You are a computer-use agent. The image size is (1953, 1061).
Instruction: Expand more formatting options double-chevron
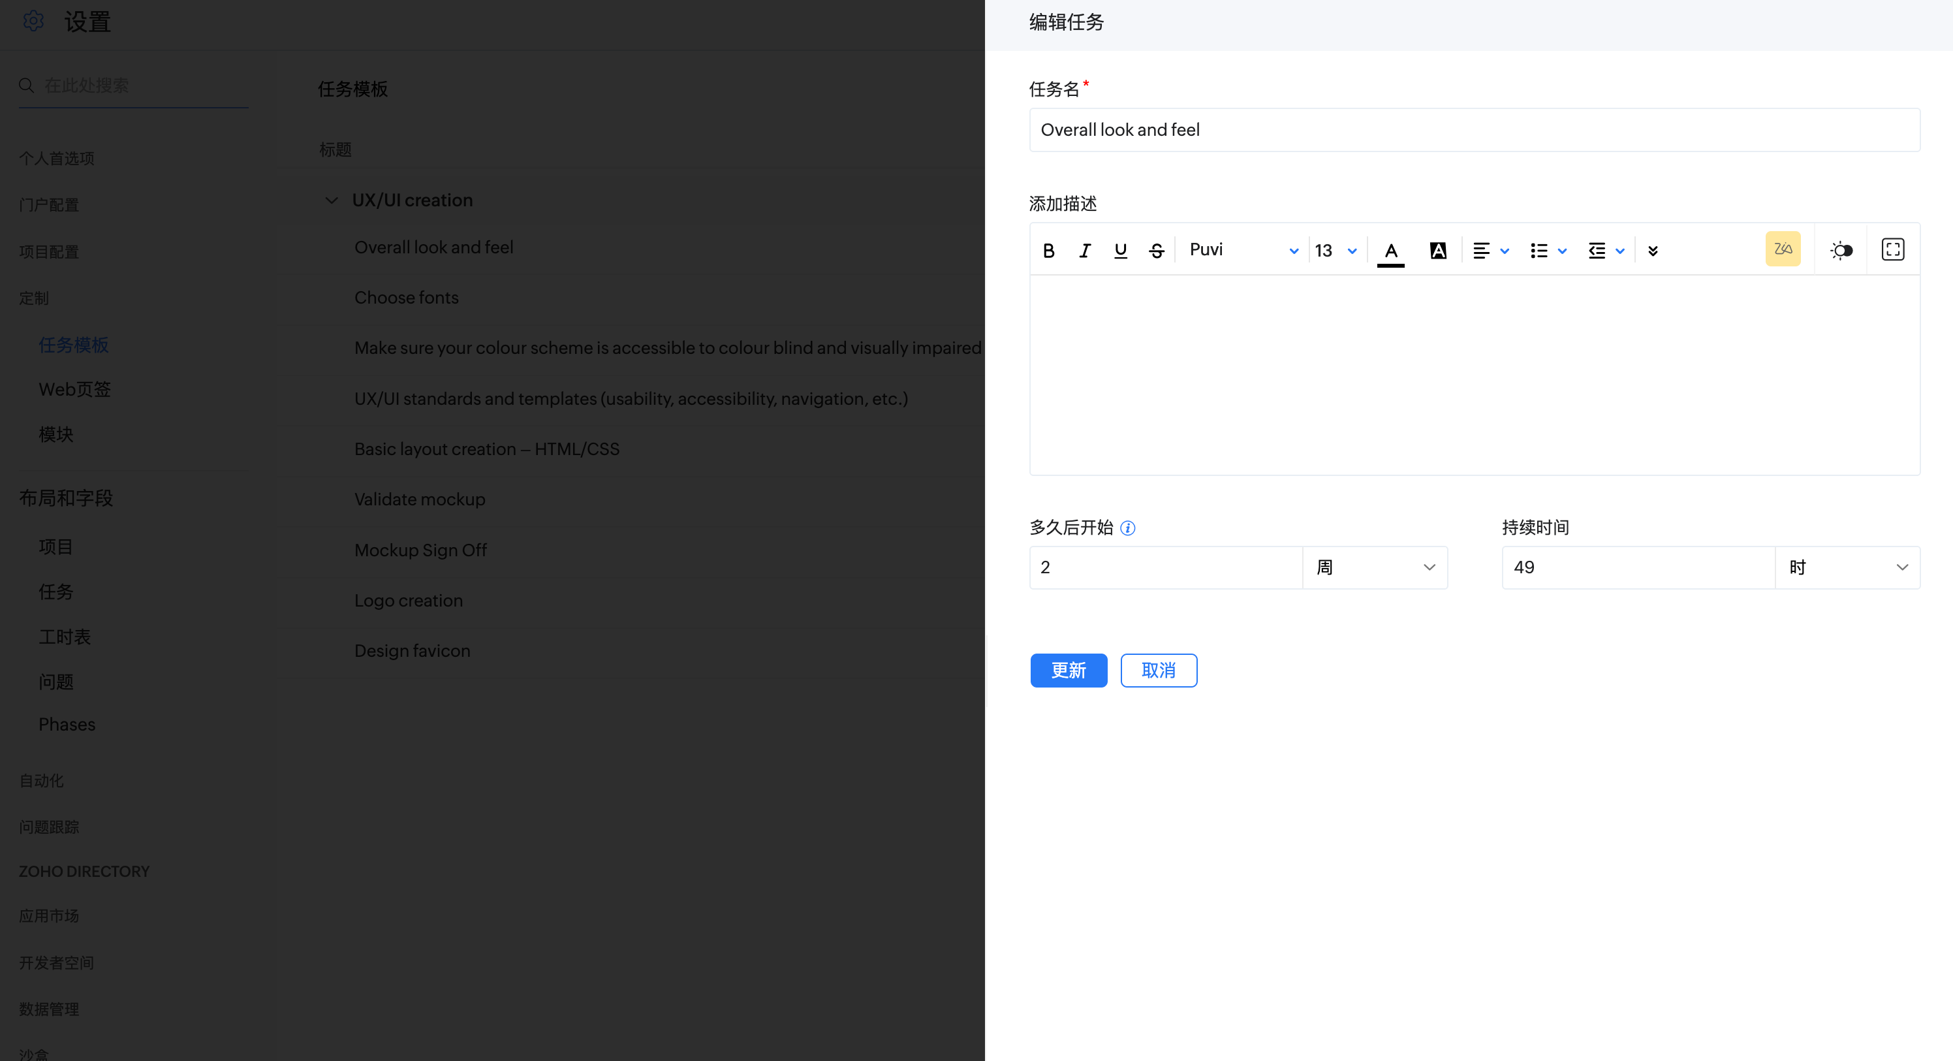click(x=1653, y=250)
